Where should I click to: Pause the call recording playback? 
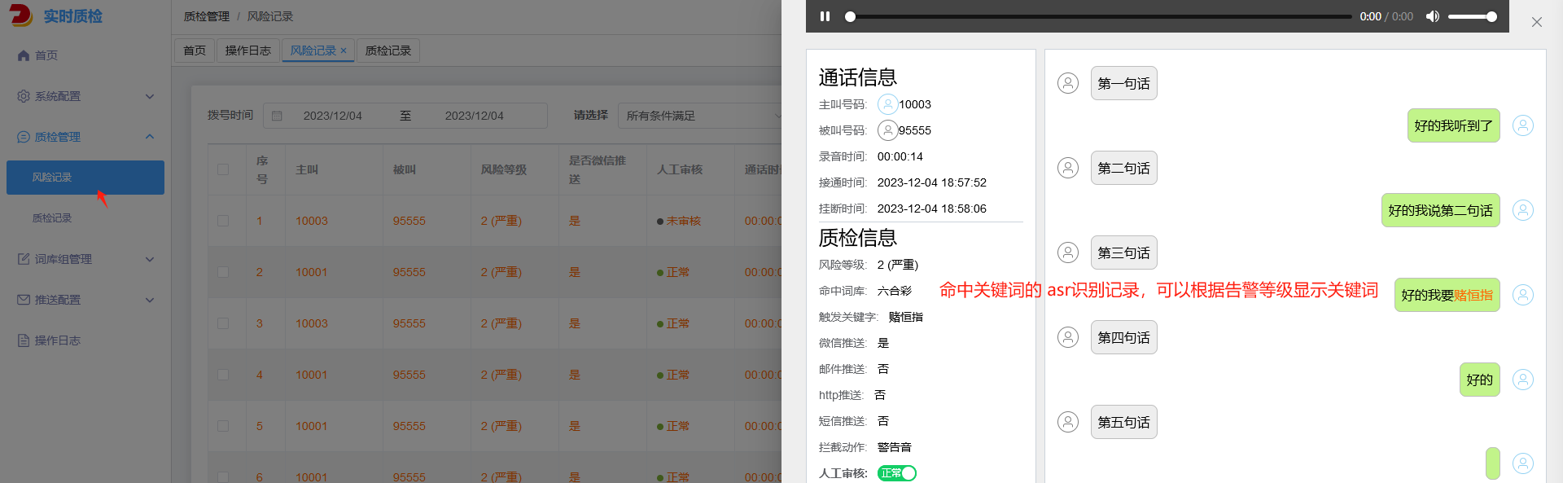825,16
